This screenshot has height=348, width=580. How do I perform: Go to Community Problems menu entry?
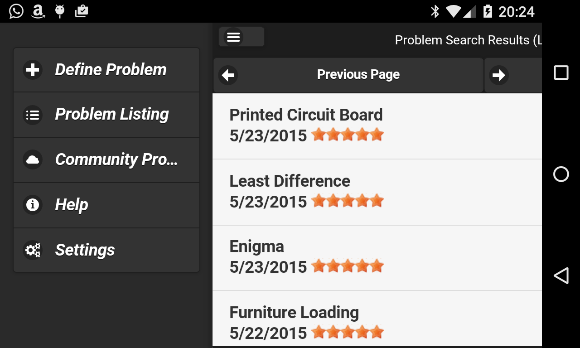pyautogui.click(x=116, y=160)
